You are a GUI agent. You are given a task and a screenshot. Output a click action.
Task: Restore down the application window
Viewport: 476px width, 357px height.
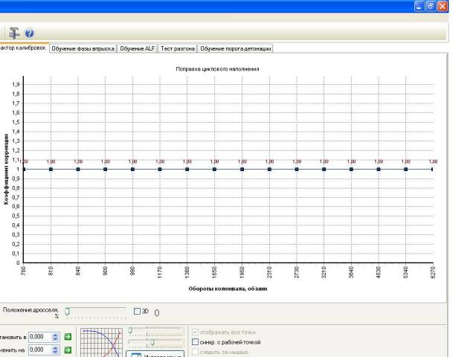[x=431, y=6]
